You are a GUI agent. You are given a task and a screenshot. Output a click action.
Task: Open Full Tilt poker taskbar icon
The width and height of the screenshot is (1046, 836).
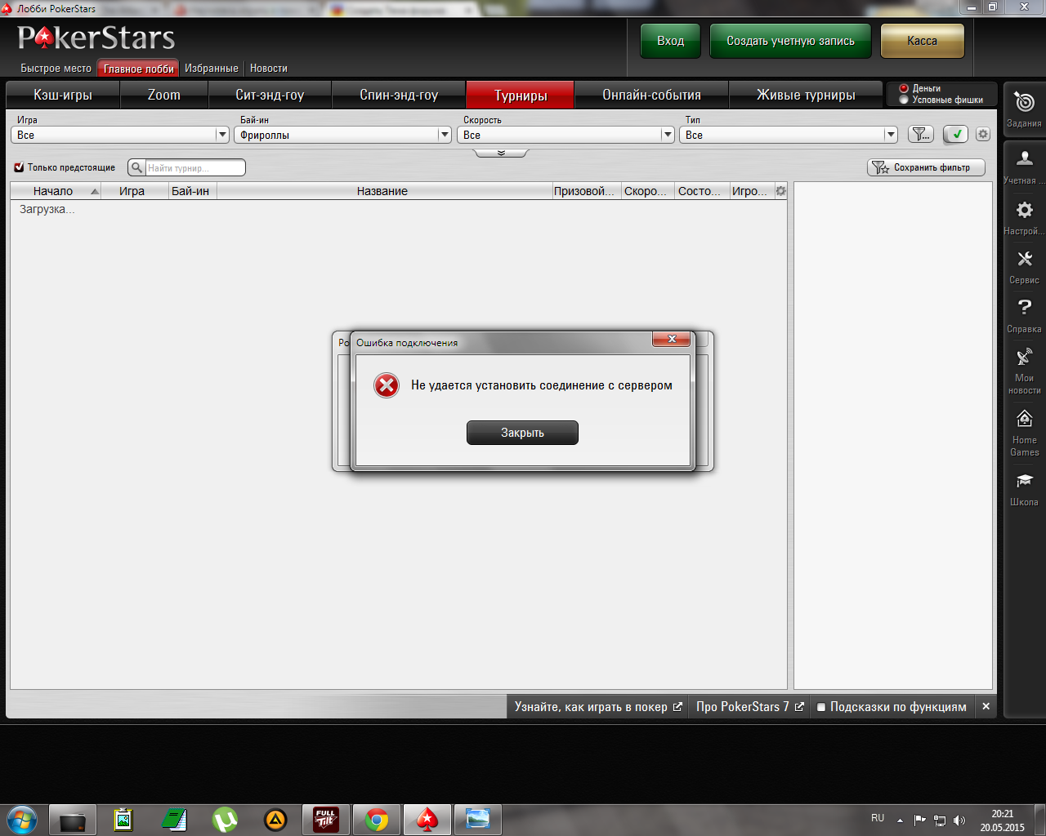326,820
